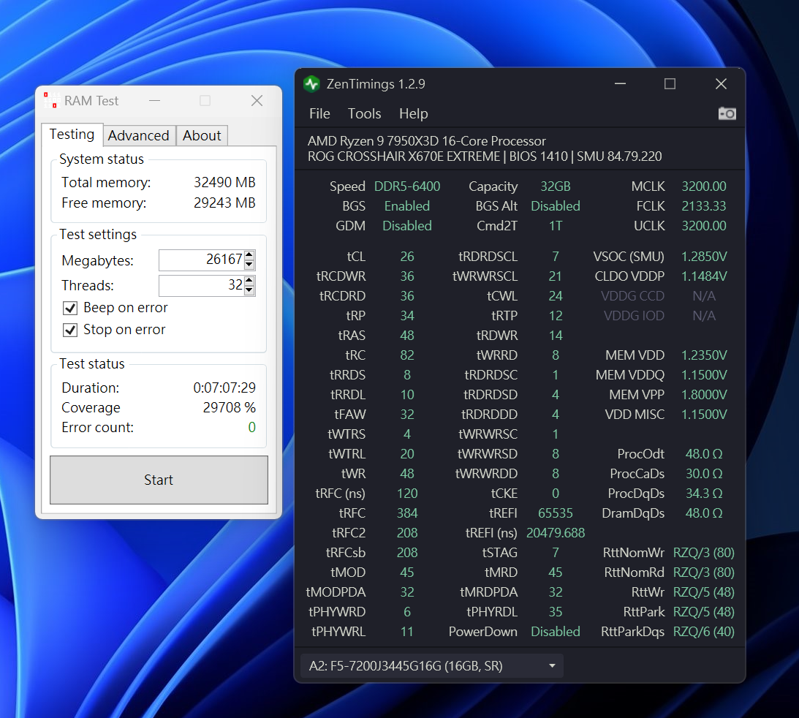Toggle the Beep on error checkbox

click(70, 308)
